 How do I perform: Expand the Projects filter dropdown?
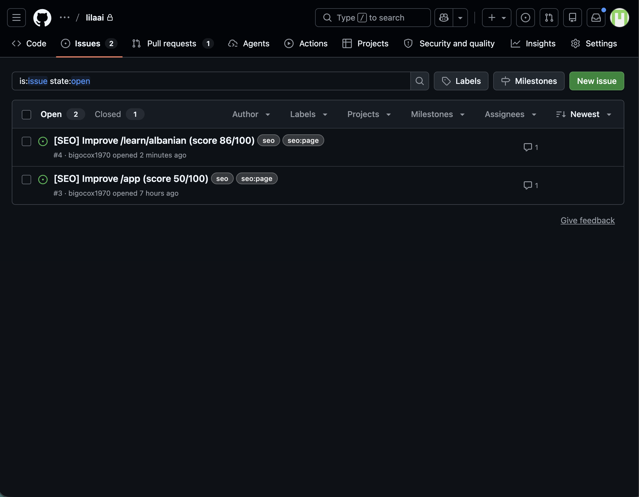tap(369, 114)
